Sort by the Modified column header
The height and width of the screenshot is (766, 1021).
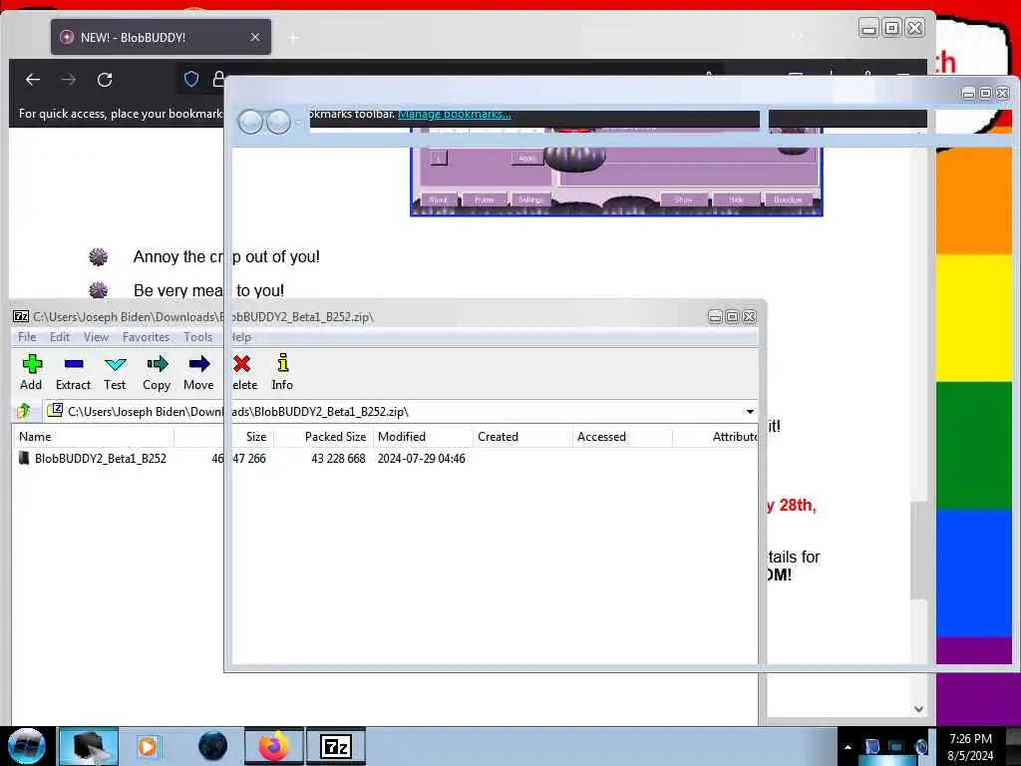[423, 437]
